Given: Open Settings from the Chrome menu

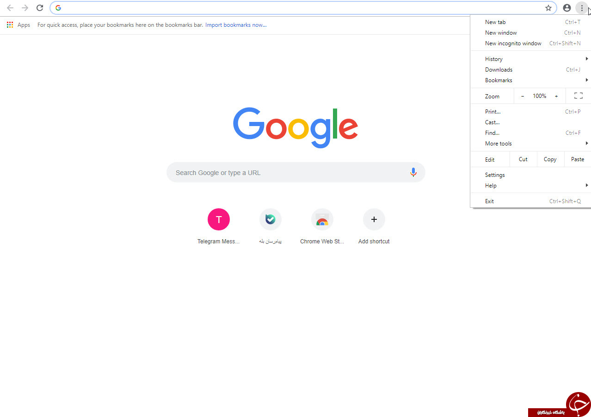Looking at the screenshot, I should point(530,175).
